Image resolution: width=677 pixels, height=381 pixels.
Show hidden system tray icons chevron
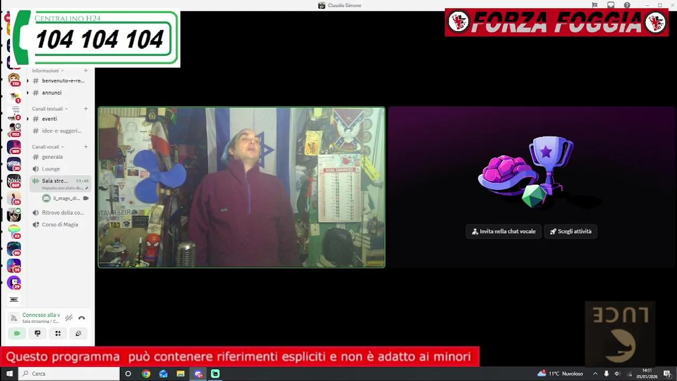coord(595,374)
